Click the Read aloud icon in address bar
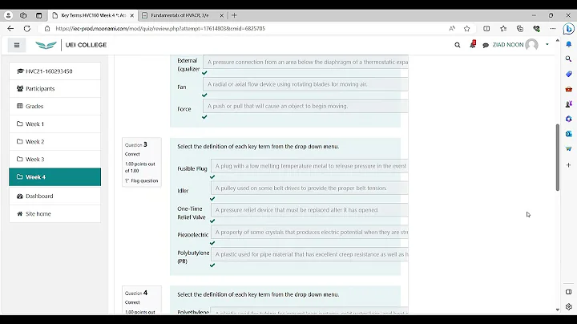 tap(452, 28)
